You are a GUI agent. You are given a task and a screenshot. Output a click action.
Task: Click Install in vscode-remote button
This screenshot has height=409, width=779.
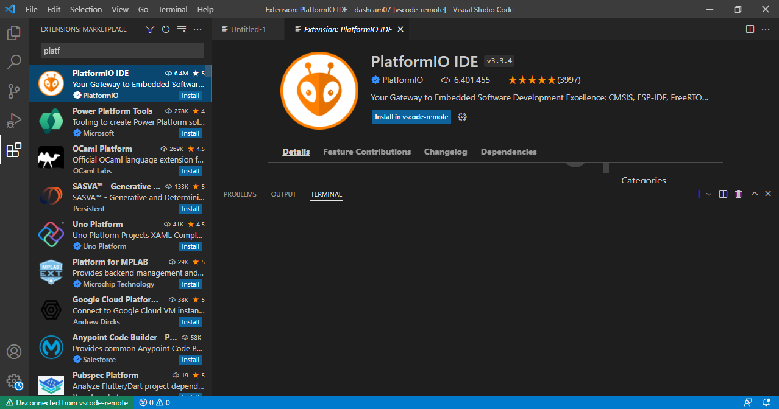pyautogui.click(x=411, y=117)
